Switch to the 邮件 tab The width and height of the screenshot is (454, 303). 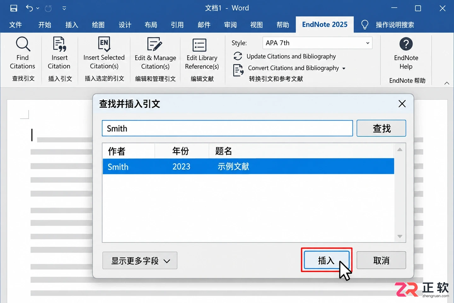click(x=204, y=25)
